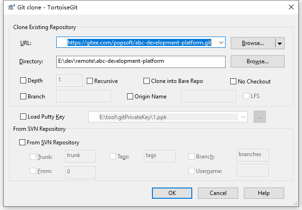The width and height of the screenshot is (302, 210).
Task: Toggle the SVN Branch checkbox
Action: [x=191, y=156]
